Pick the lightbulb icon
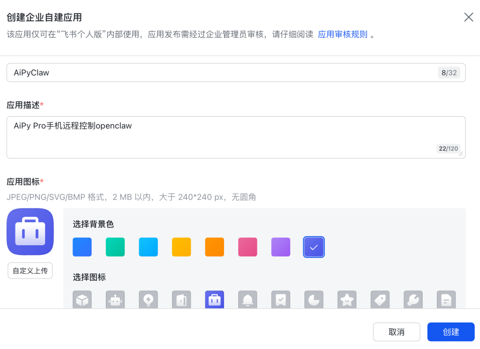Image resolution: width=480 pixels, height=349 pixels. pos(148,299)
